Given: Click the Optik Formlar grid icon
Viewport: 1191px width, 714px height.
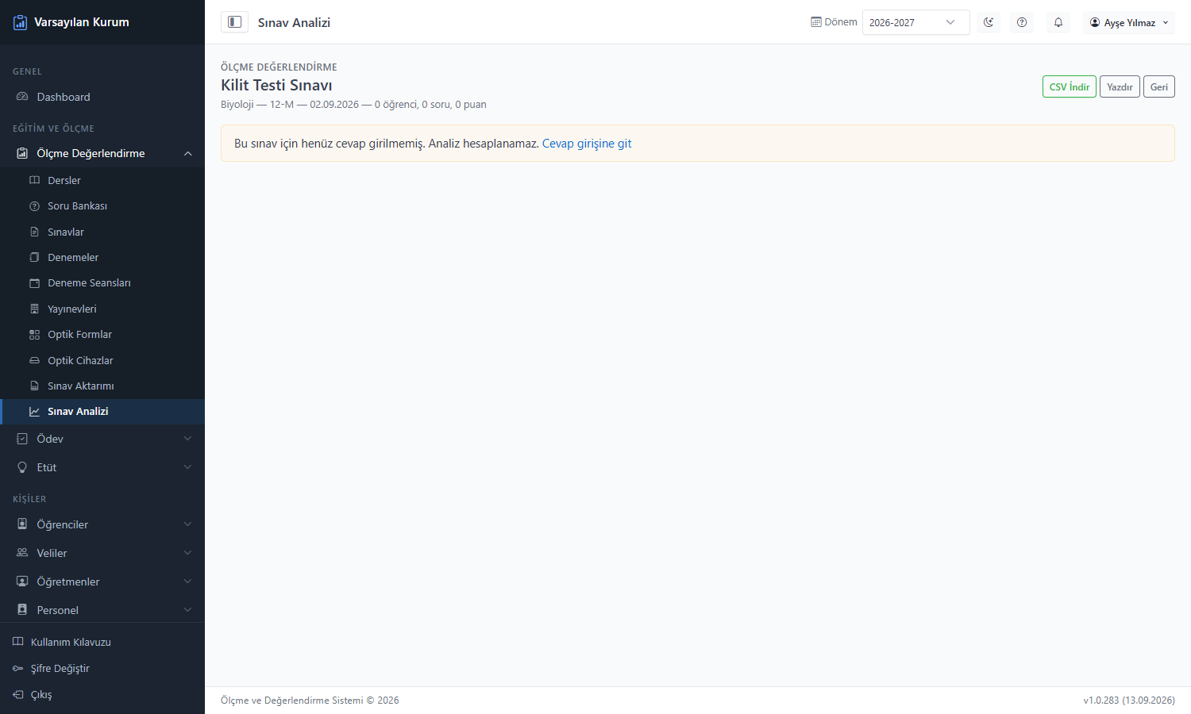Looking at the screenshot, I should [34, 335].
